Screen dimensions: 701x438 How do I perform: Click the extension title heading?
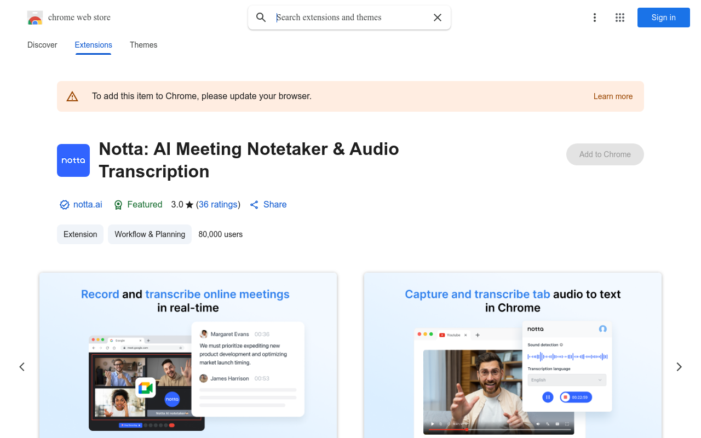pyautogui.click(x=249, y=160)
